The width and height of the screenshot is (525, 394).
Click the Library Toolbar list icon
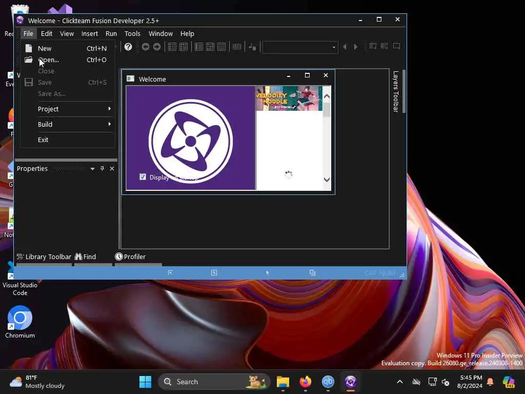click(x=20, y=257)
